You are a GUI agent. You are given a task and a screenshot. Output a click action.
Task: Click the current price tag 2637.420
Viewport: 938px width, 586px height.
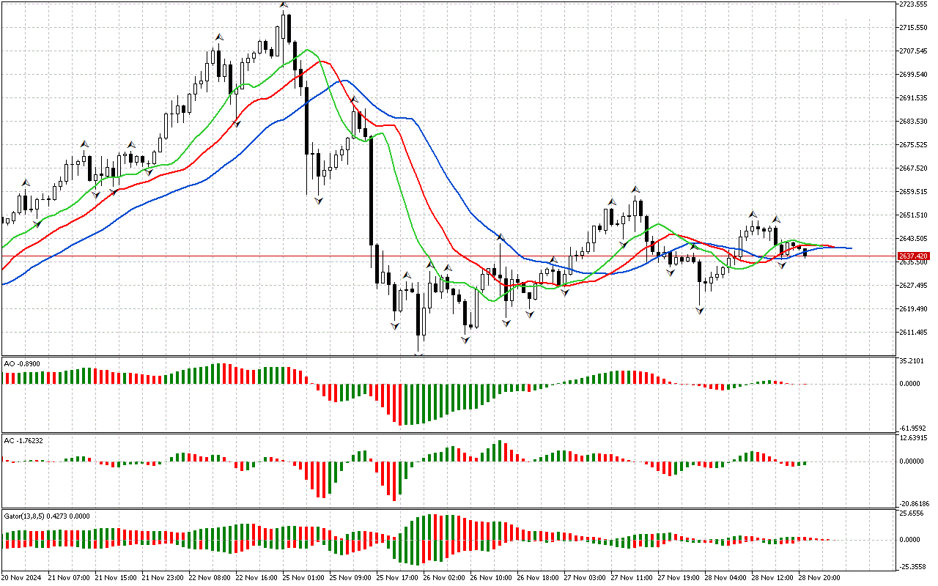pos(913,256)
